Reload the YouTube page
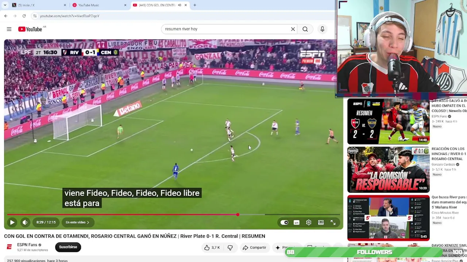 coord(24,16)
